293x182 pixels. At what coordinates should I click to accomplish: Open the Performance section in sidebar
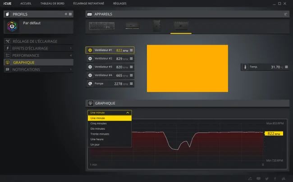[38, 55]
